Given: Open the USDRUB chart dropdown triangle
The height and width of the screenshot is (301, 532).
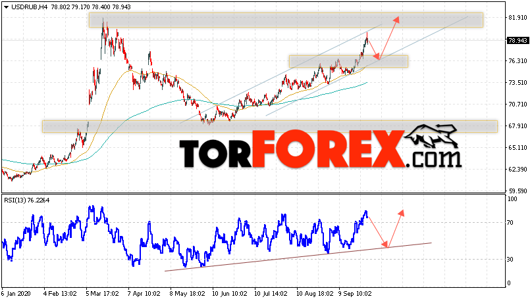Looking at the screenshot, I should 7,7.
